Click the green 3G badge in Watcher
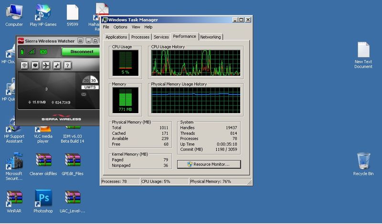Viewport: 382px width, 224px height. point(43,52)
